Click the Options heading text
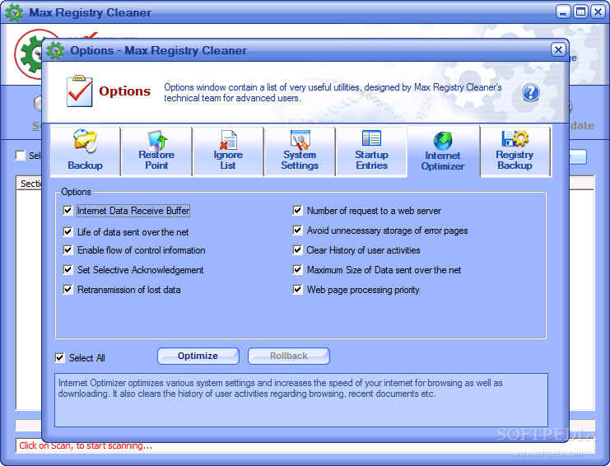610x466 pixels. [124, 91]
